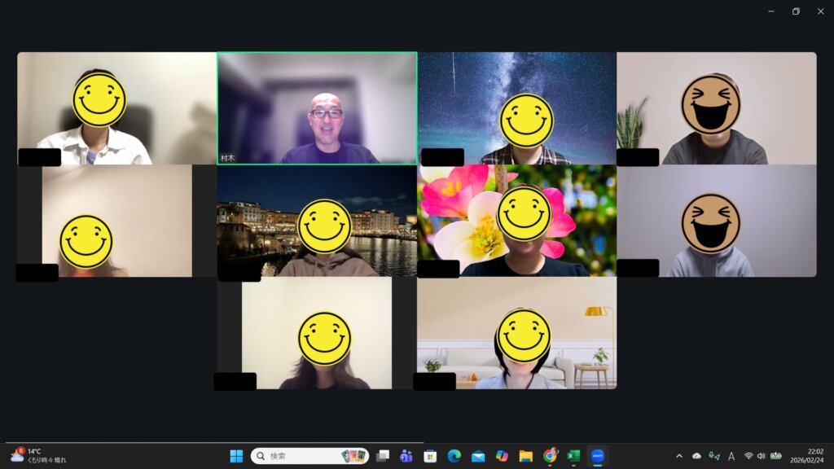This screenshot has height=469, width=834.
Task: Open Microsoft Teams icon
Action: pyautogui.click(x=406, y=456)
